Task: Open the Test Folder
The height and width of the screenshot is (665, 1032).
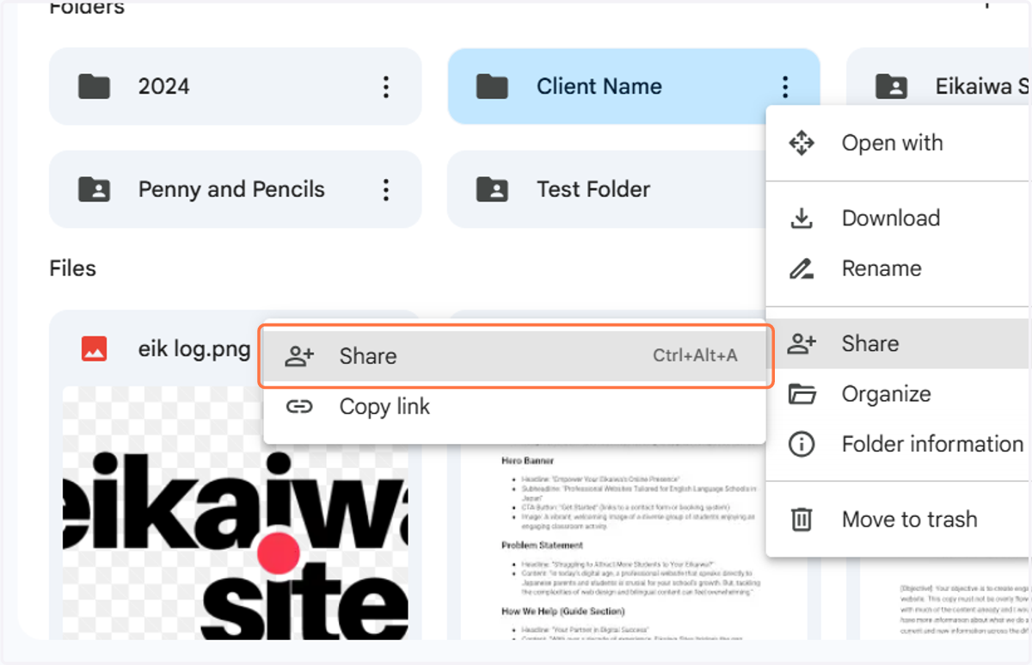Action: click(x=606, y=189)
